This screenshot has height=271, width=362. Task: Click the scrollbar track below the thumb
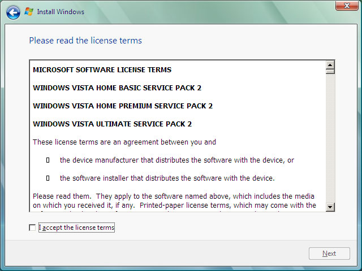(x=330, y=138)
